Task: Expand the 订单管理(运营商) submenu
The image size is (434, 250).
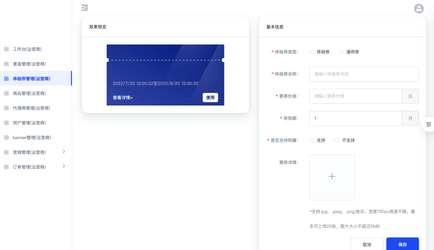Action: [x=64, y=166]
